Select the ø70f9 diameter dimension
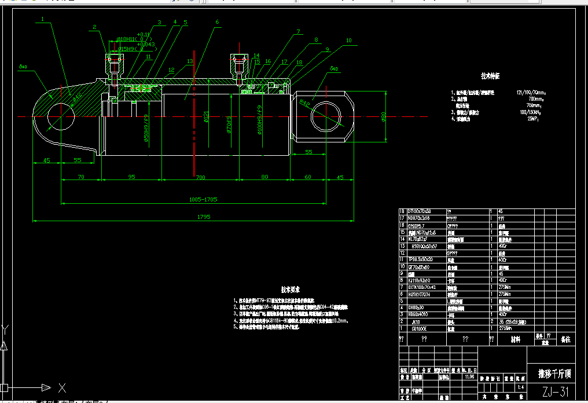This screenshot has width=588, height=403. 229,124
